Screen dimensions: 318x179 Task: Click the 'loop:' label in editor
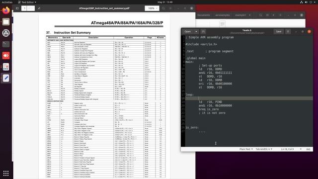(x=190, y=94)
